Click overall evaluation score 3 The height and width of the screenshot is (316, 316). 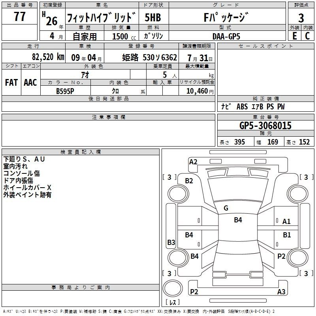tap(301, 18)
